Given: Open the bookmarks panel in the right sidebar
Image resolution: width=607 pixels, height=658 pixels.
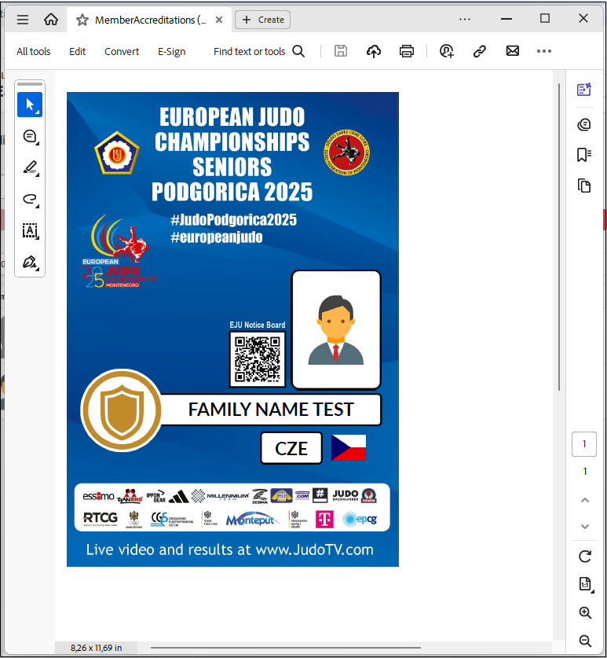Looking at the screenshot, I should (x=583, y=155).
